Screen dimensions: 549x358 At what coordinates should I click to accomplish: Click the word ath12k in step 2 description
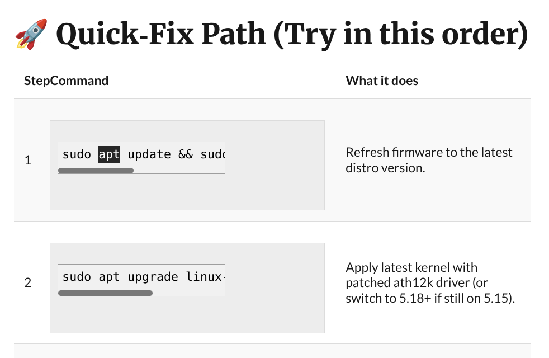click(x=423, y=283)
